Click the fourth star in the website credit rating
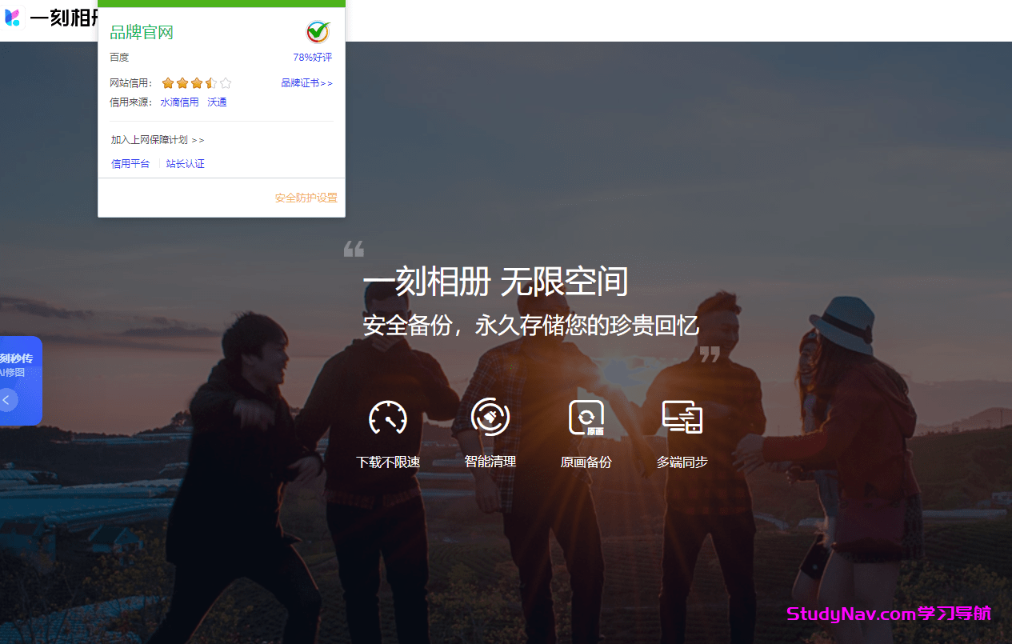1012x644 pixels. [211, 82]
